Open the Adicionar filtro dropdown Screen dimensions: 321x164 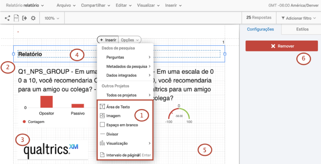coord(299,18)
